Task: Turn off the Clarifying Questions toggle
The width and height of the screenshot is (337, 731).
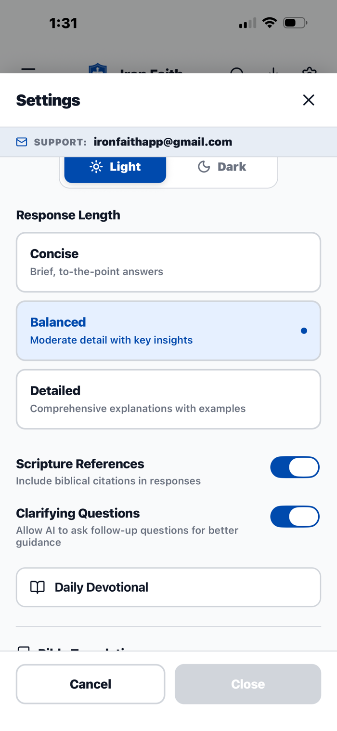Action: [295, 517]
